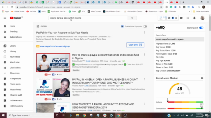Open the vidIQ Achievements icon
This screenshot has height=118, width=211.
point(5,101)
